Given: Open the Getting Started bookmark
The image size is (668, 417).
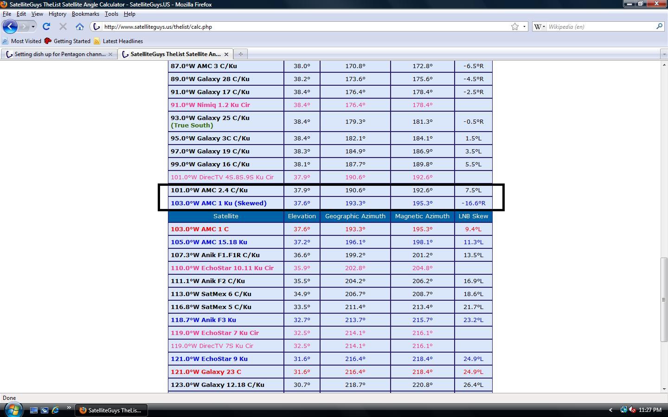Looking at the screenshot, I should 67,41.
